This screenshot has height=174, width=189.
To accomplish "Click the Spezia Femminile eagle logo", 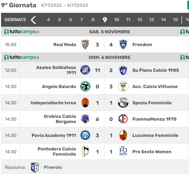I will (123, 103).
